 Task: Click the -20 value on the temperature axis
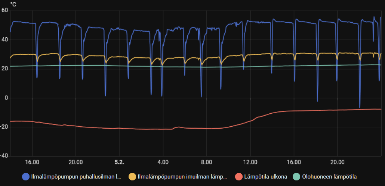[4, 127]
